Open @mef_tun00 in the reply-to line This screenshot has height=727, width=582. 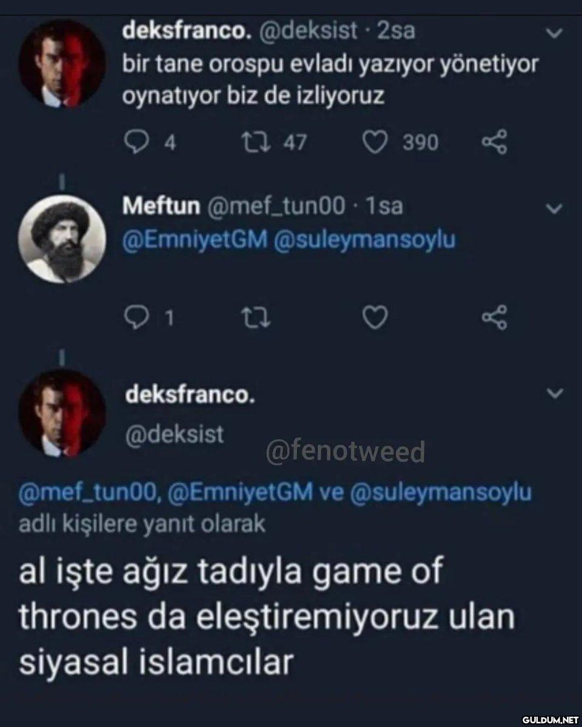click(x=90, y=492)
